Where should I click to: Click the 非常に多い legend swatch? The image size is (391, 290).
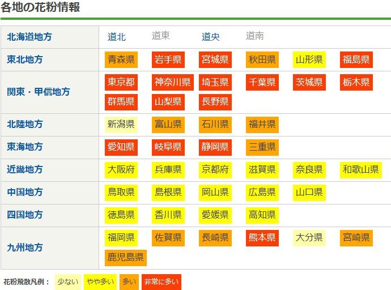[x=161, y=282]
